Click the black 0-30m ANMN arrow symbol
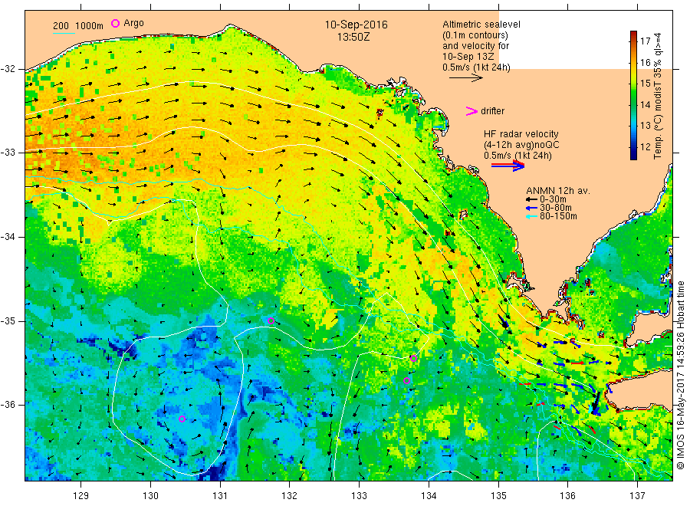690x506 pixels. click(531, 200)
